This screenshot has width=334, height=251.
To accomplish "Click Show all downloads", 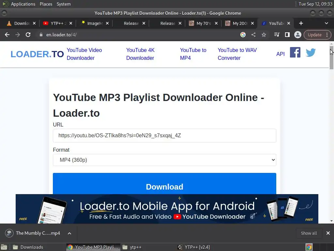I will tap(309, 233).
